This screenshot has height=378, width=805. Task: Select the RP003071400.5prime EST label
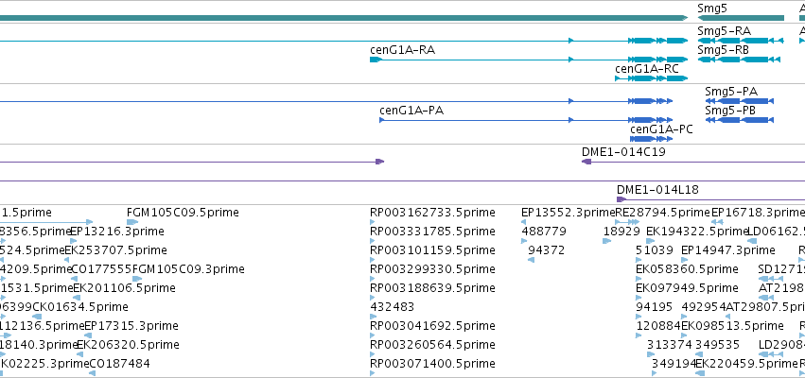432,364
